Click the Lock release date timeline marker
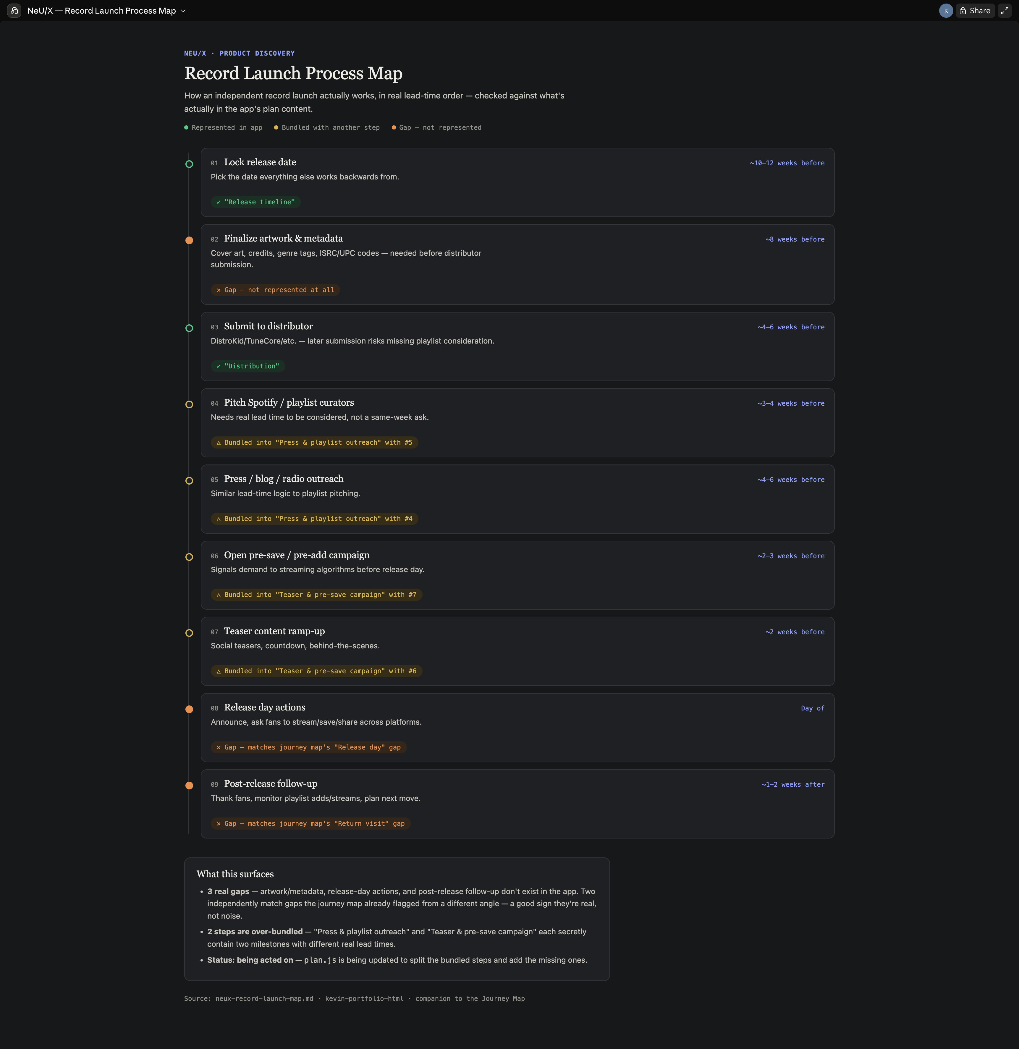The height and width of the screenshot is (1049, 1019). [x=189, y=164]
